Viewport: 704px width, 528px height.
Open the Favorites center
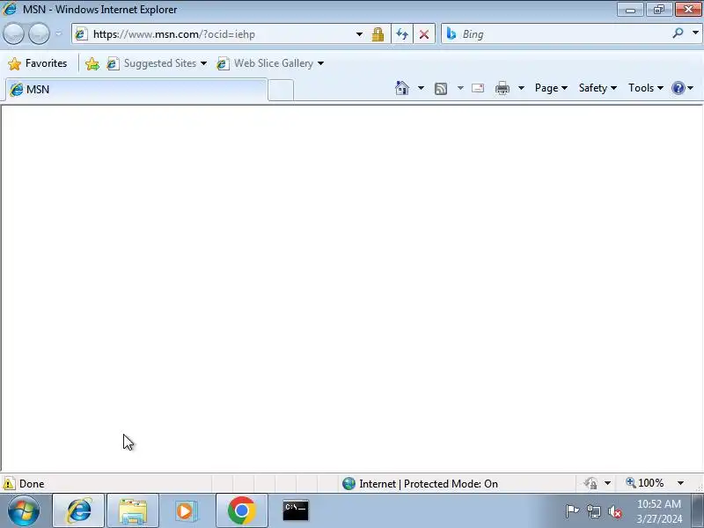[38, 63]
